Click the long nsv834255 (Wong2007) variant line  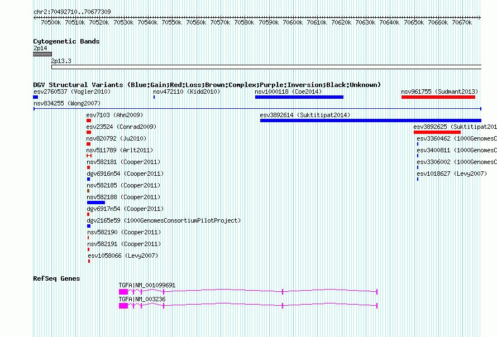(257, 109)
